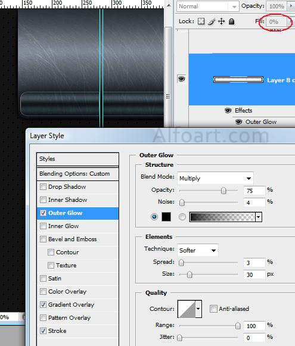Open Inner Glow settings
The image size is (295, 346).
[64, 226]
